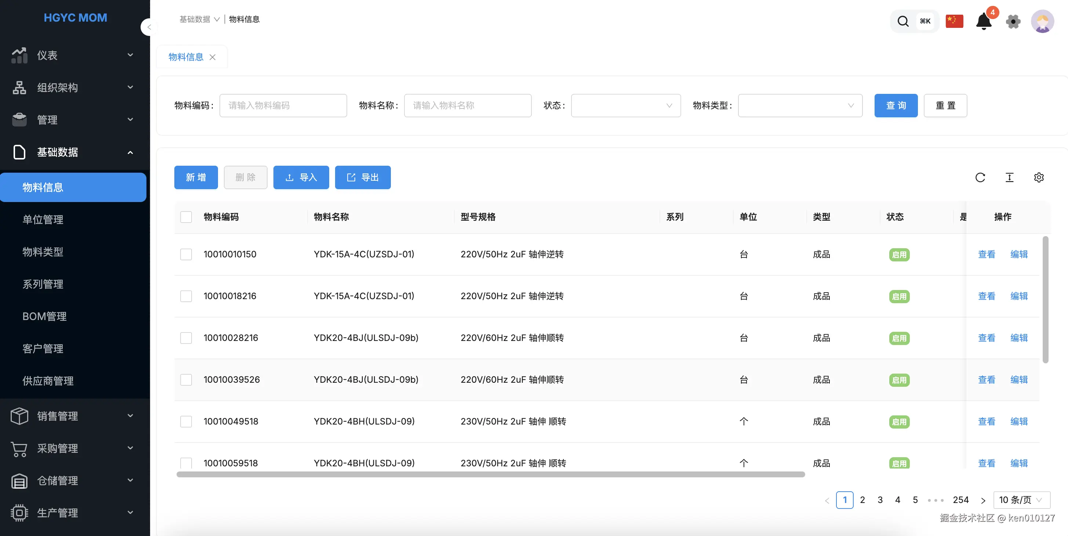Open the top-bar search icon
Screen dimensions: 1068x536
(x=902, y=21)
